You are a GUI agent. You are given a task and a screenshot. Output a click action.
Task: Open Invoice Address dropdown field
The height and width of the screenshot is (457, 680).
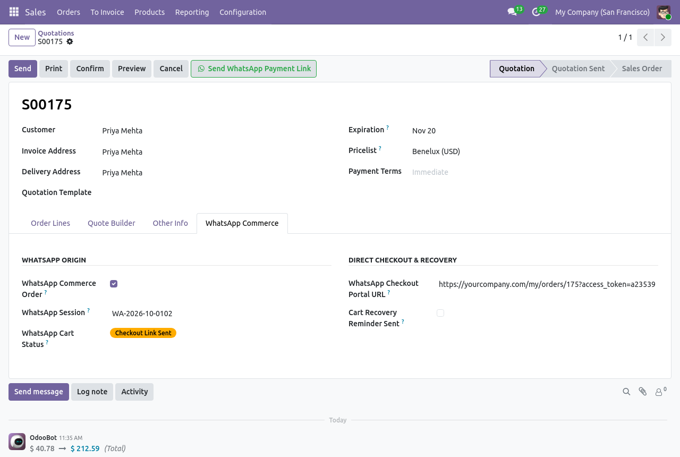(217, 152)
